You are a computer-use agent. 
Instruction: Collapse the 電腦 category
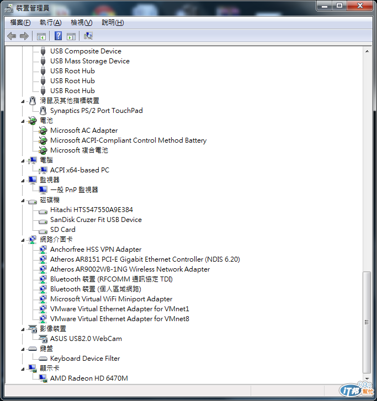pyautogui.click(x=23, y=161)
